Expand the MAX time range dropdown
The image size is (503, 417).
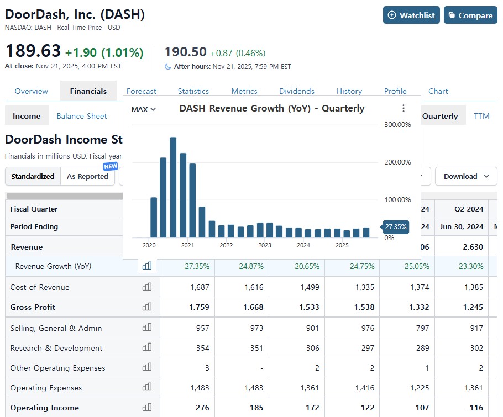pos(143,109)
